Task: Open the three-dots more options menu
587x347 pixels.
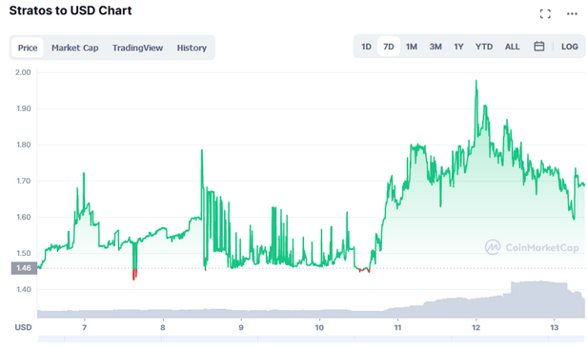Action: click(572, 14)
